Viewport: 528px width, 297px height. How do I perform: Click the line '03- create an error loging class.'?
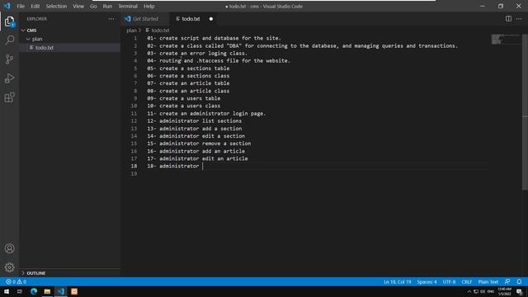197,54
